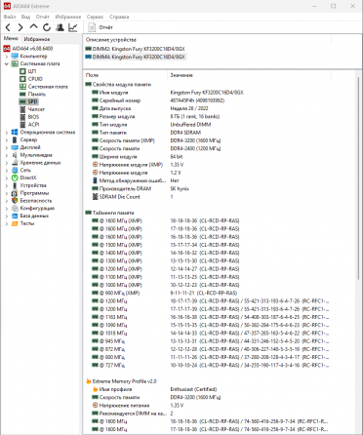This screenshot has height=435, width=363.
Task: Select the Чипсет tree item
Action: point(36,109)
